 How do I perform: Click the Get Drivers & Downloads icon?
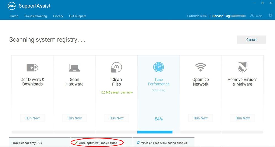click(x=33, y=67)
